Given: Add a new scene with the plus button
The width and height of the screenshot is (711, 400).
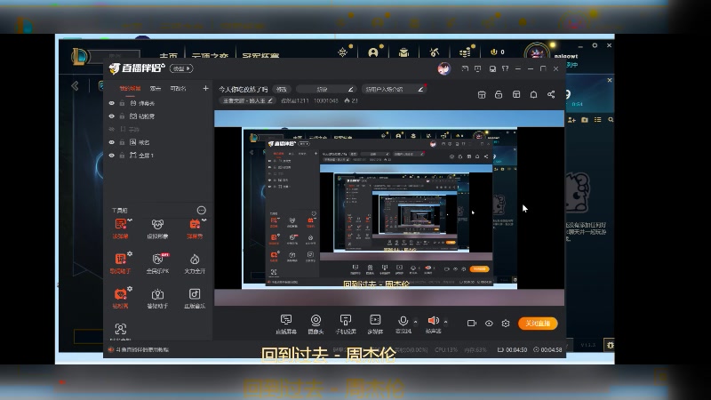Looking at the screenshot, I should pyautogui.click(x=205, y=88).
